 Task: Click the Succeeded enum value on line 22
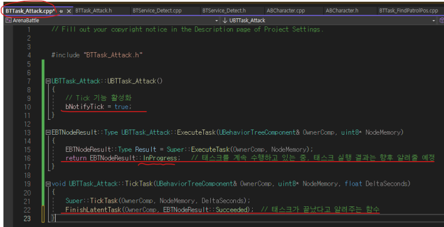coord(232,210)
